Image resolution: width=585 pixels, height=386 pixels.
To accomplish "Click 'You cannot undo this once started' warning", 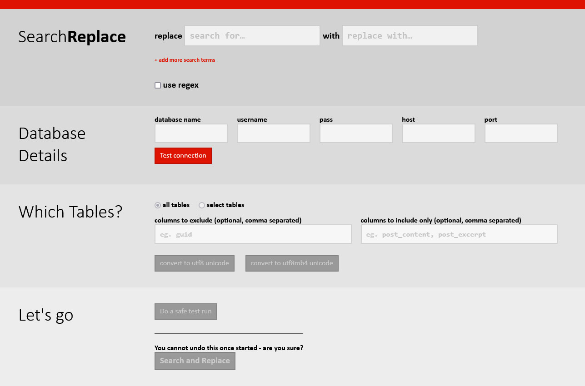I will (229, 348).
